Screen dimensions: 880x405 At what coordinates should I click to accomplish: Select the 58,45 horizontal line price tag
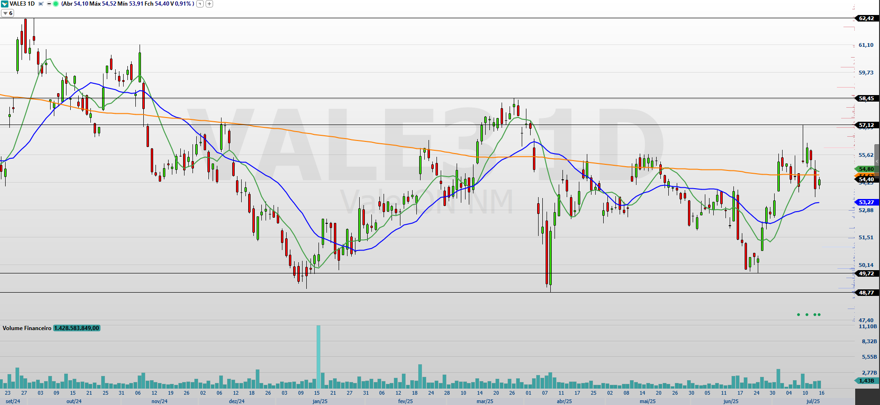(x=866, y=98)
